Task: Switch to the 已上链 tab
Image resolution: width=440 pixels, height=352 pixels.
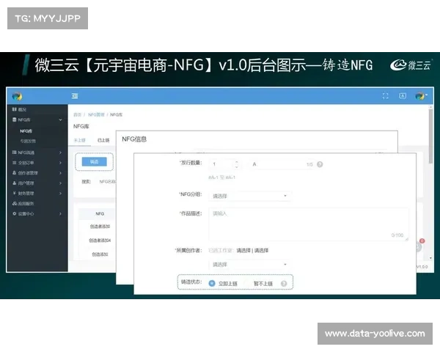Action: pyautogui.click(x=103, y=140)
